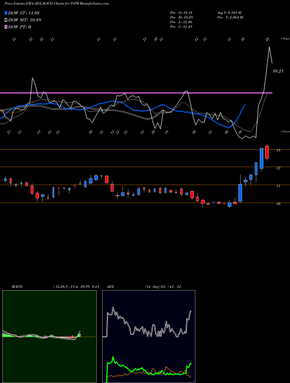Select the chart title text for VSPR
The height and width of the screenshot is (383, 290).
pos(57,3)
